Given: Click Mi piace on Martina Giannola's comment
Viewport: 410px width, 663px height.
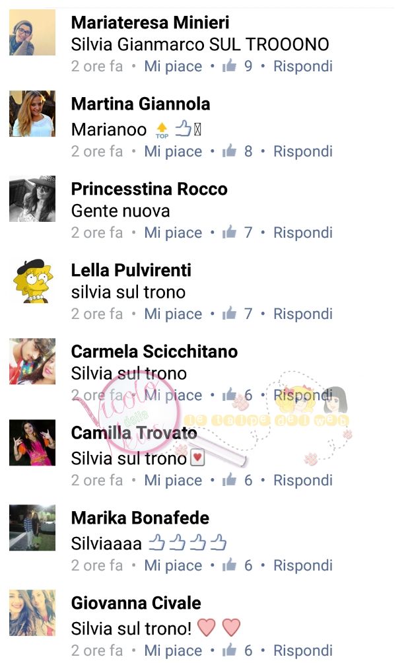Looking at the screenshot, I should (x=173, y=151).
